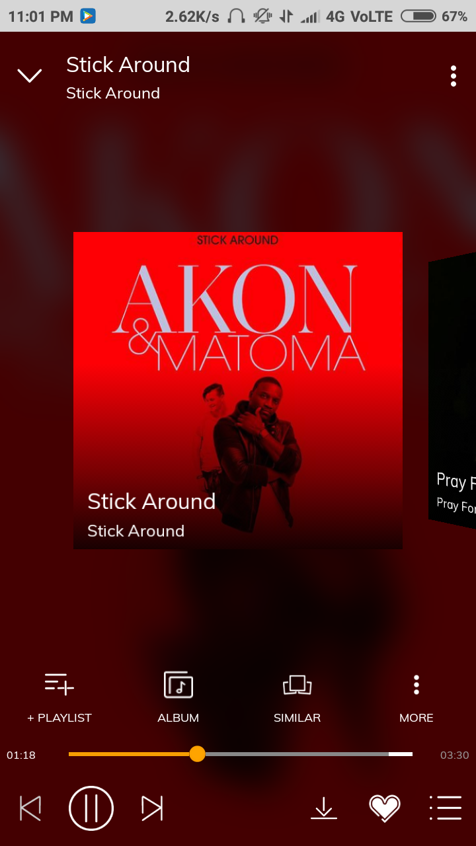Tap the Play Store notification icon in status bar
Viewport: 476px width, 846px height.
tap(88, 16)
